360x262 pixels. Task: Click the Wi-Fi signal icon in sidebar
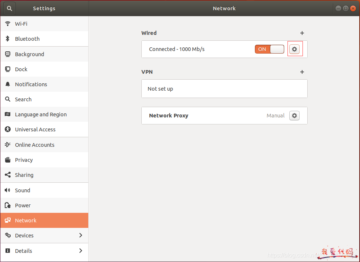click(x=8, y=24)
